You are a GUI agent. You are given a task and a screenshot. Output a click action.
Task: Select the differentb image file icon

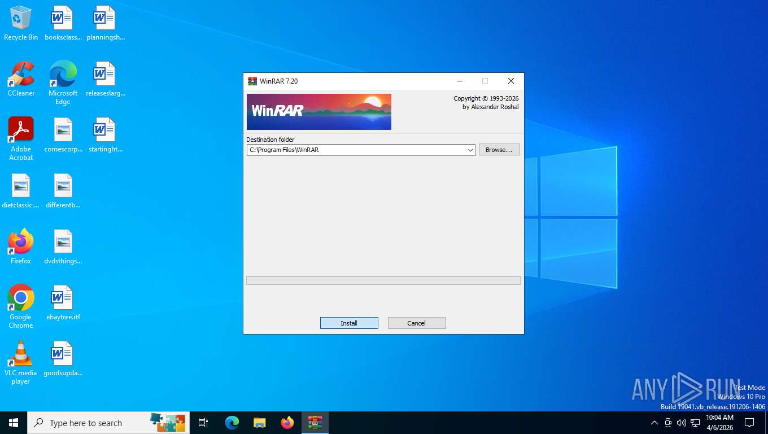[x=63, y=192]
